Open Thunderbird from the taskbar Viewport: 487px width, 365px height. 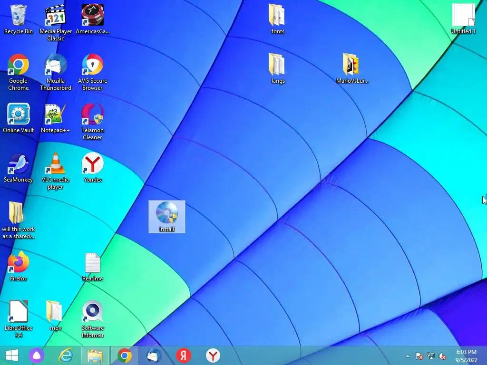point(154,355)
